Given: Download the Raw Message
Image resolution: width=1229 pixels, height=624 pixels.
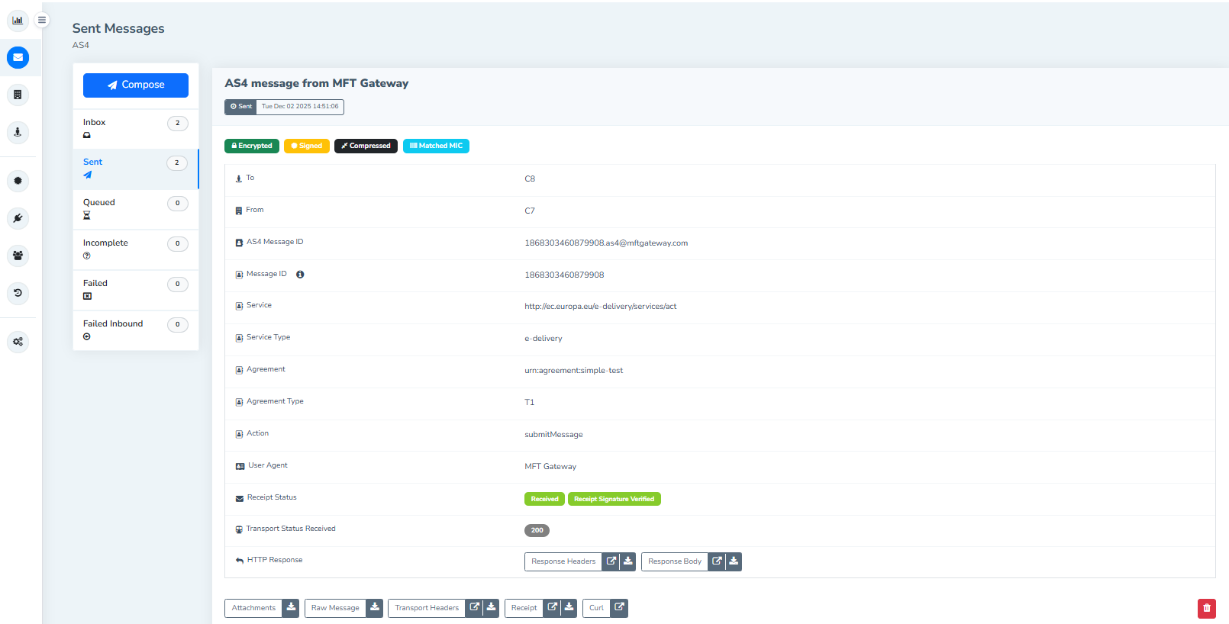Looking at the screenshot, I should point(375,608).
